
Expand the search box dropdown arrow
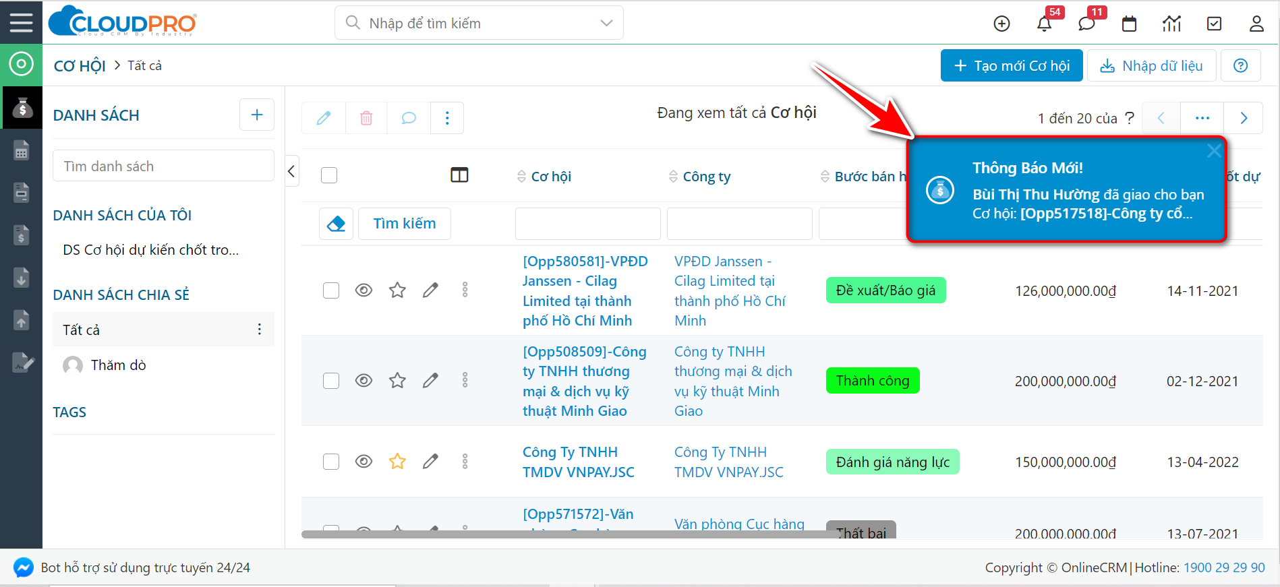606,23
